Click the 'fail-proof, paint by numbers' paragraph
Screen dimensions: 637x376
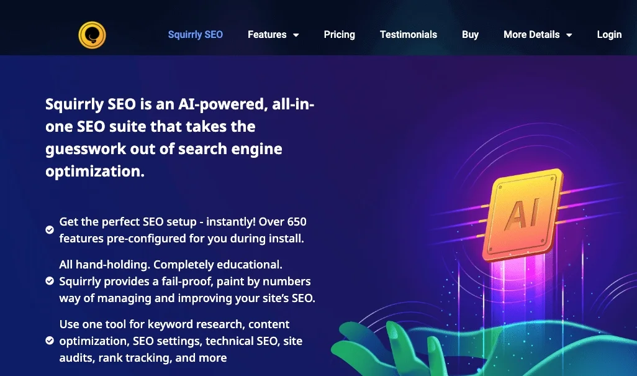click(x=187, y=282)
